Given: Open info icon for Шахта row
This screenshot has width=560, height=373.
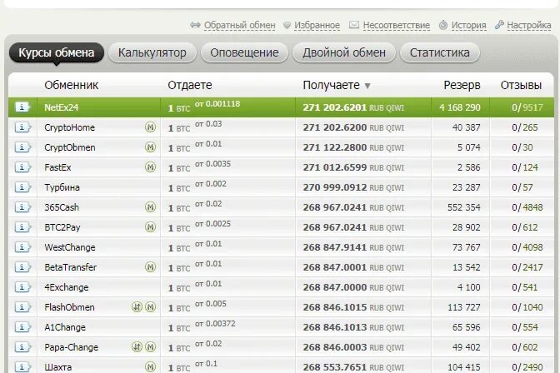Looking at the screenshot, I should pos(22,366).
